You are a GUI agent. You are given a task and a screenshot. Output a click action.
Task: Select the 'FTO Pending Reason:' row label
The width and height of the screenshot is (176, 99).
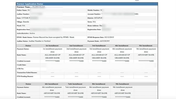click(25, 76)
